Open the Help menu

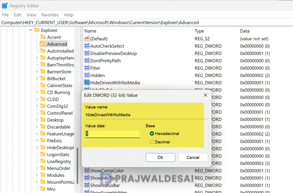tap(69, 15)
